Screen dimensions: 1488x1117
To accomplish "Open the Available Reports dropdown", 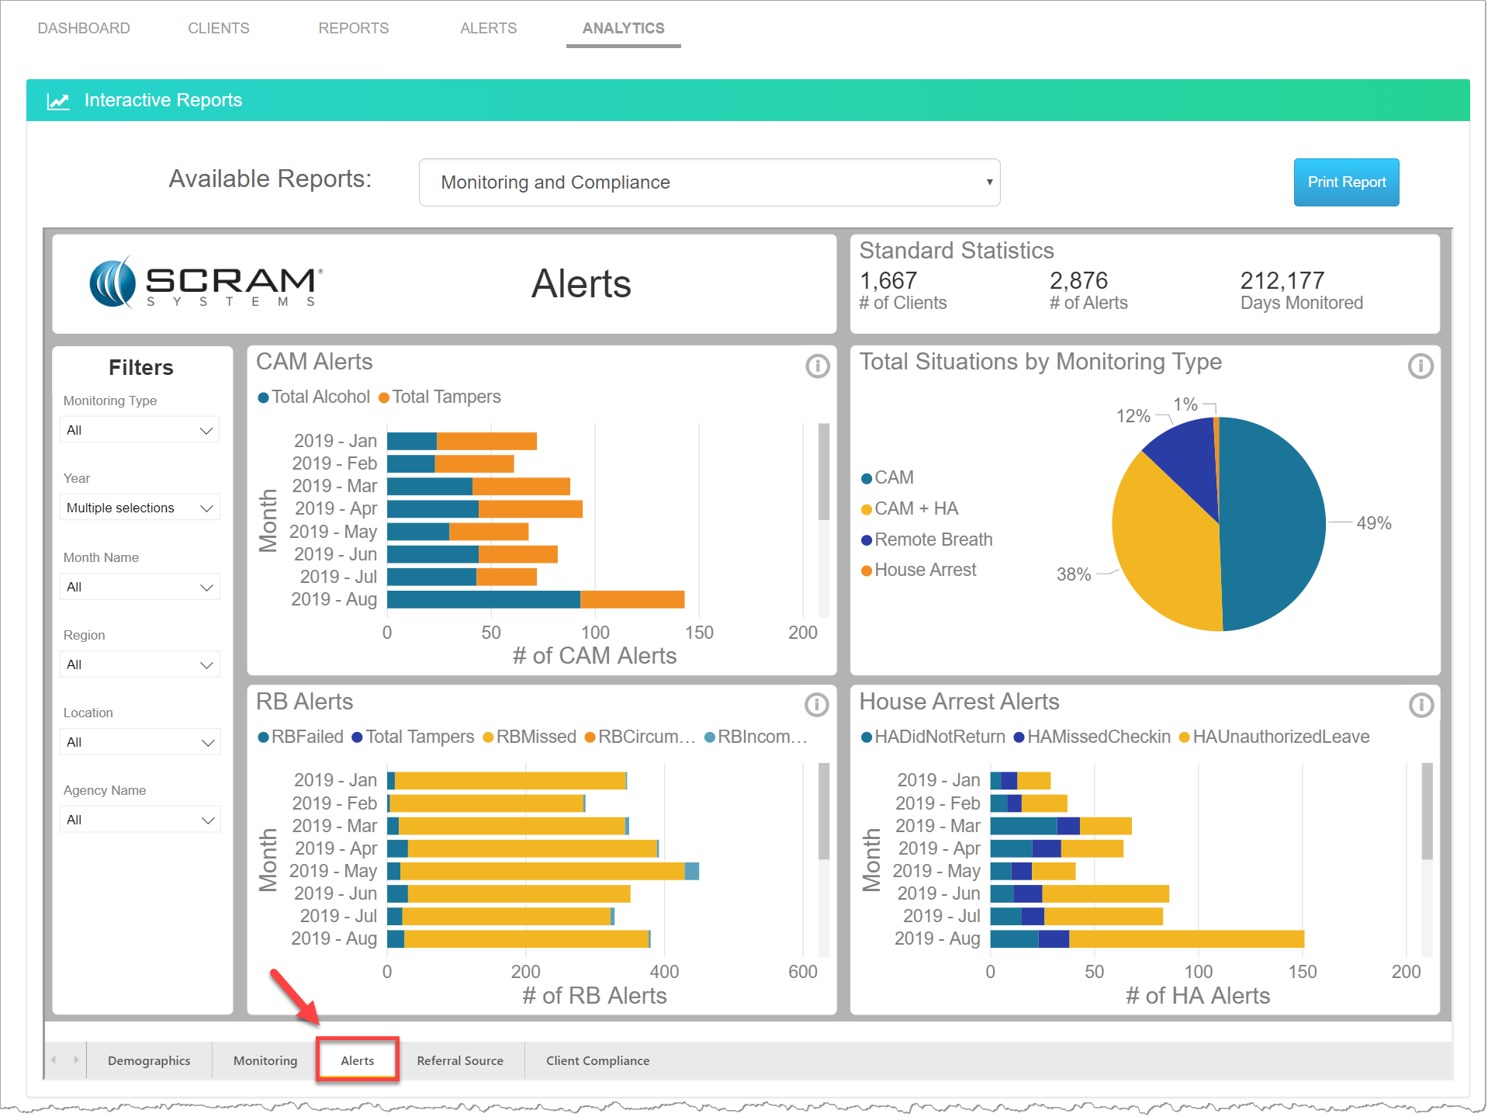I will coord(708,182).
